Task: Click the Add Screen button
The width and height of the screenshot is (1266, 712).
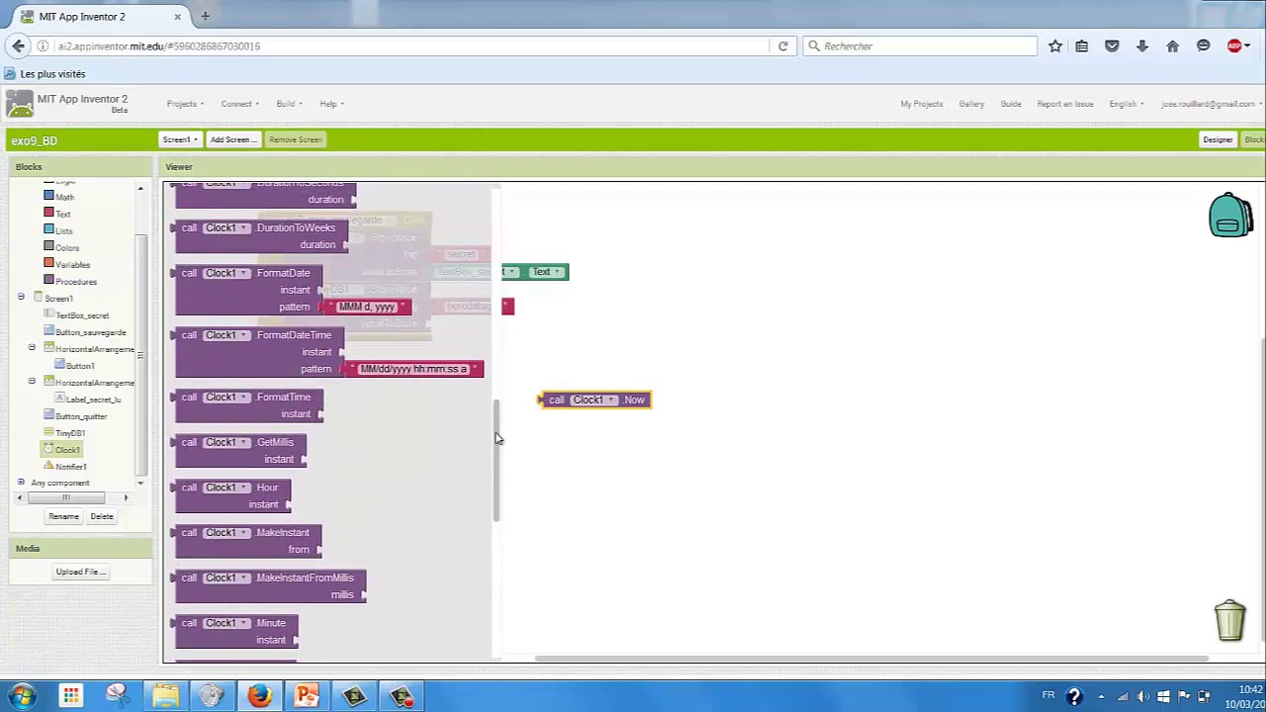Action: (232, 139)
